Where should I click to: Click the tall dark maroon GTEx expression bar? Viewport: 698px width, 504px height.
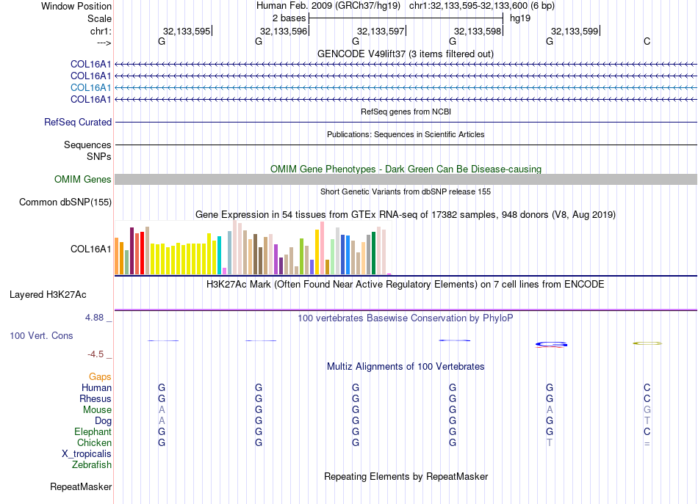click(x=132, y=251)
